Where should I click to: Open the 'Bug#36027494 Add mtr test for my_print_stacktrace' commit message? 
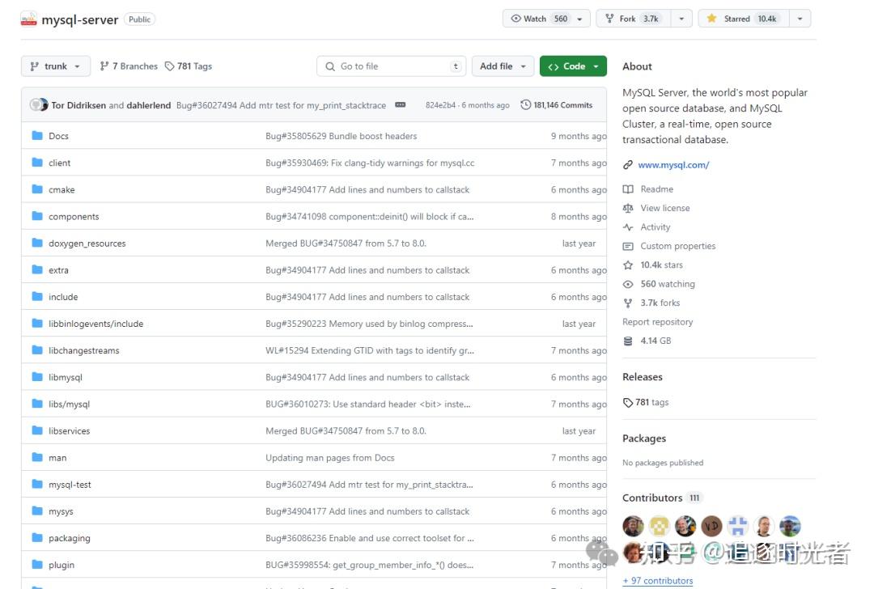[x=281, y=105]
